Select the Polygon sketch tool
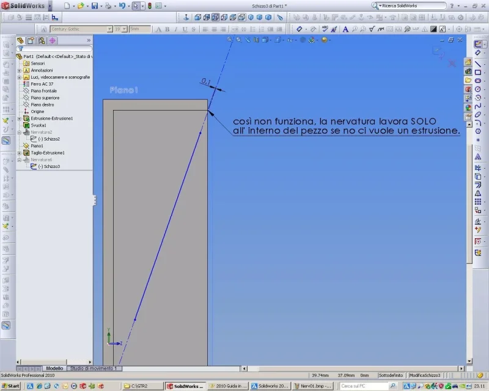 (478, 131)
